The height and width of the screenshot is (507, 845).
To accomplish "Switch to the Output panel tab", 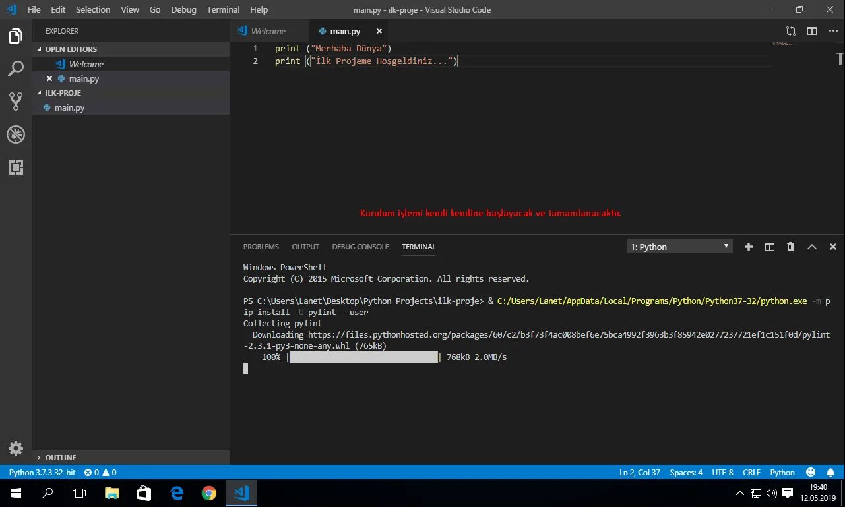I will [305, 247].
